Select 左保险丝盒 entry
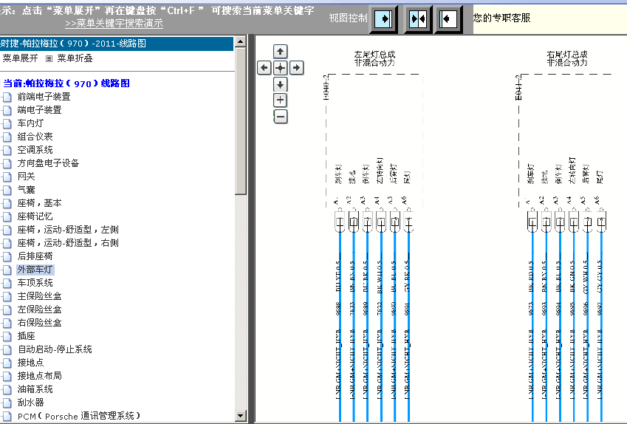 pyautogui.click(x=40, y=310)
